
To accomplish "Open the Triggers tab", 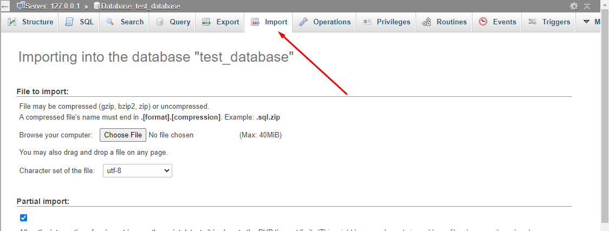I will click(548, 22).
